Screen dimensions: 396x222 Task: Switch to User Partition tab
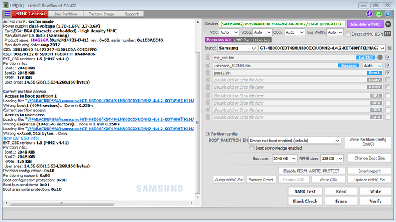[65, 14]
